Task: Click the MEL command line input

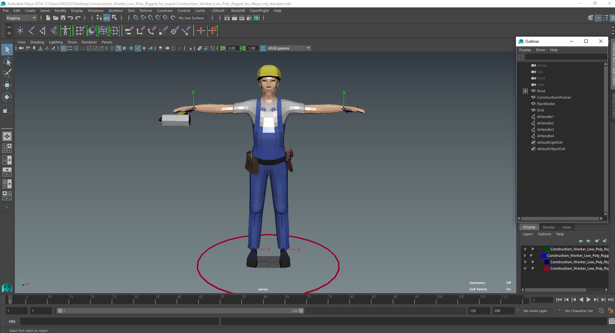Action: (119, 321)
